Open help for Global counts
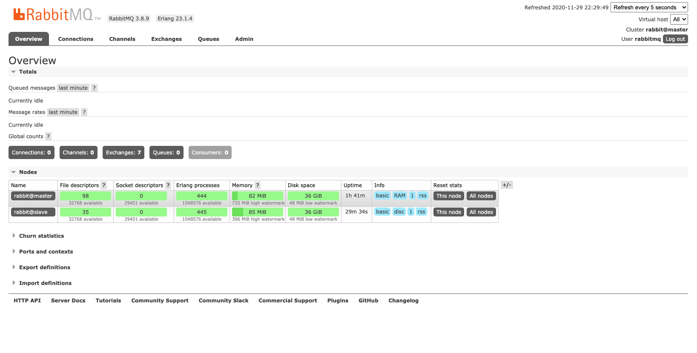 click(48, 137)
